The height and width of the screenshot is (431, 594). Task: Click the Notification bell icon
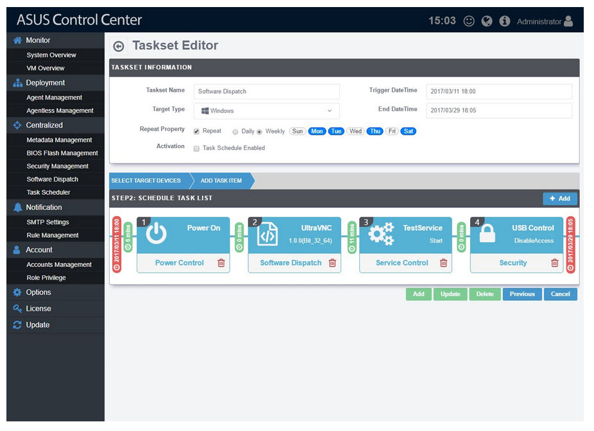click(17, 208)
